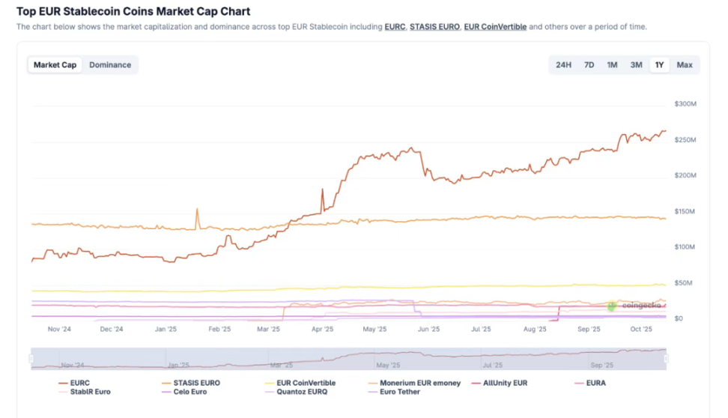The width and height of the screenshot is (728, 418).
Task: Click the right navigator range handle
Action: pos(666,359)
